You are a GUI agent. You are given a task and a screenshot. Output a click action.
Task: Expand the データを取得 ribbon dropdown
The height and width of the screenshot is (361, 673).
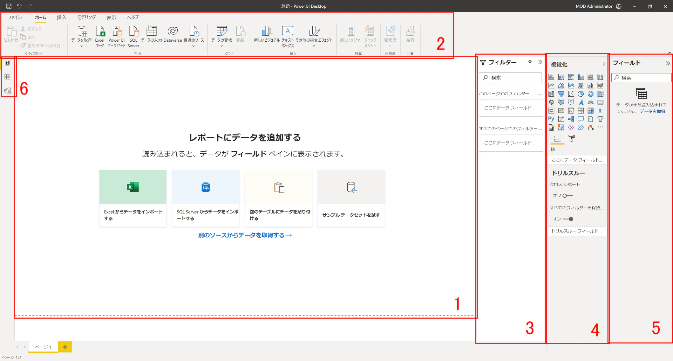point(81,46)
